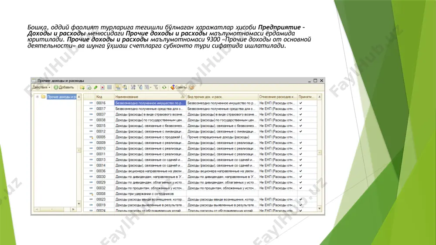The image size is (436, 245).
Task: Toggle Принято checkmark in row 00032
Action: 300,188
